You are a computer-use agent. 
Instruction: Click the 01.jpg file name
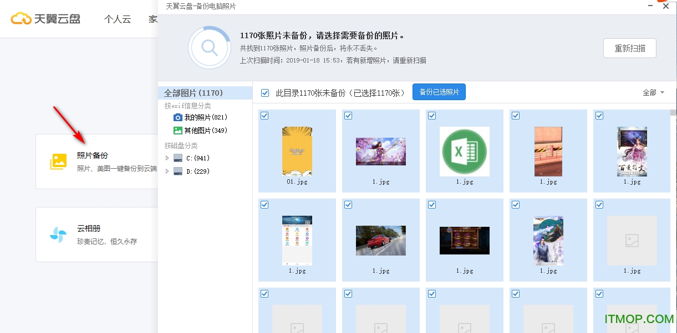coord(297,181)
